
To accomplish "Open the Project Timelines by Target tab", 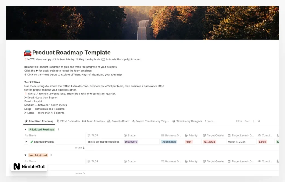I will 150,121.
